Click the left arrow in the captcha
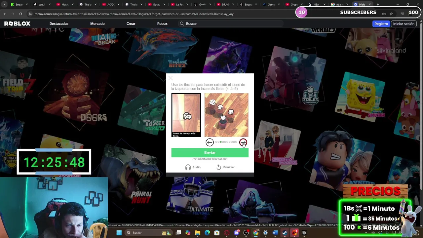Image resolution: width=423 pixels, height=238 pixels. tap(210, 142)
